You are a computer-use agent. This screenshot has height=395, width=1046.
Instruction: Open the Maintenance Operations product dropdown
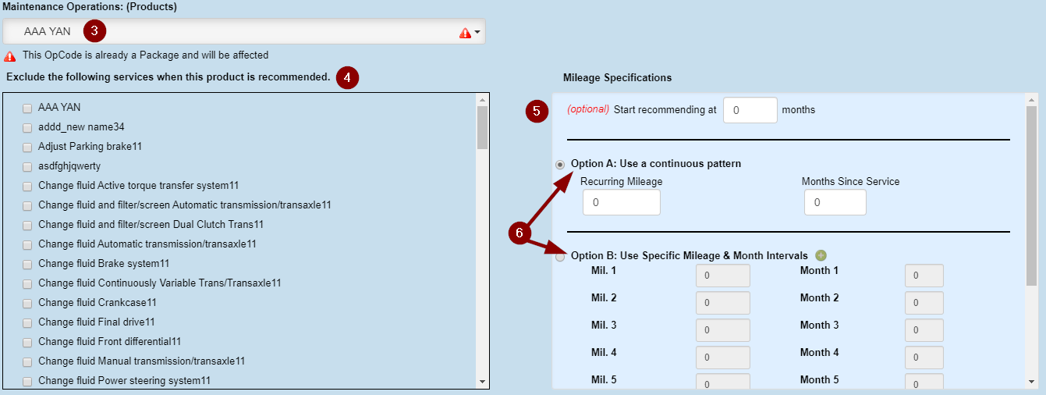[244, 32]
